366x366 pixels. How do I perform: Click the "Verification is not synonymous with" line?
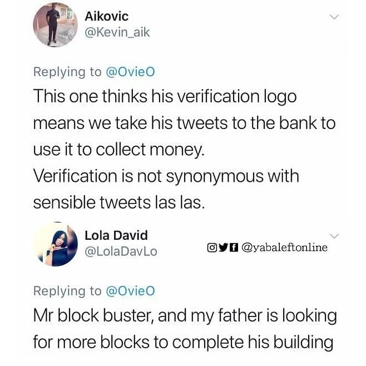click(166, 176)
